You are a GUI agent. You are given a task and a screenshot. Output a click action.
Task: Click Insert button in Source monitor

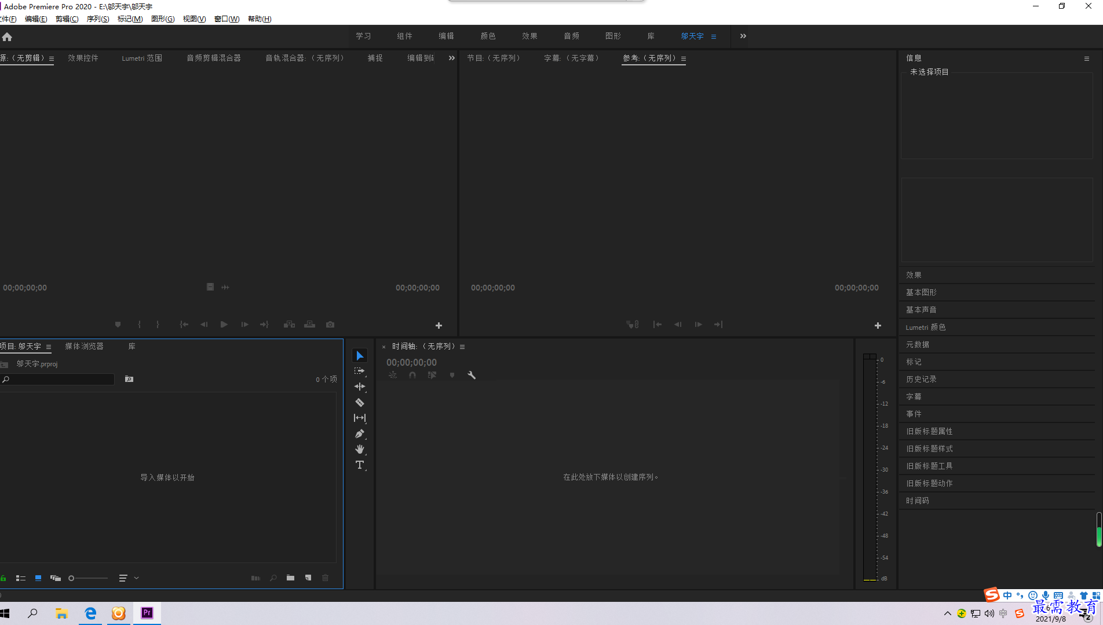(x=289, y=325)
